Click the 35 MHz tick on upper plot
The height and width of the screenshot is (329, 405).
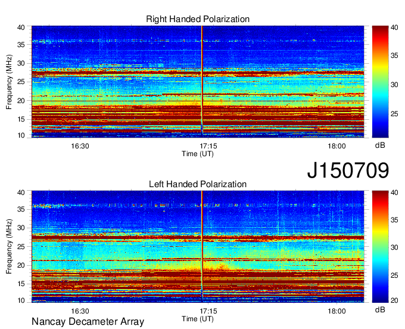(x=21, y=45)
